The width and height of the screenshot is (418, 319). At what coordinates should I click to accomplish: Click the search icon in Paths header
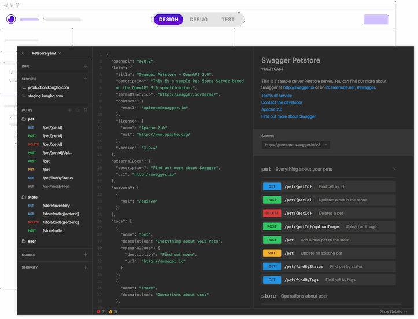click(78, 109)
